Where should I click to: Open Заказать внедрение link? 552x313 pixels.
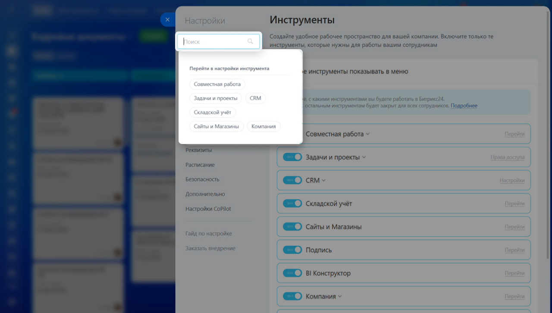[x=210, y=248]
